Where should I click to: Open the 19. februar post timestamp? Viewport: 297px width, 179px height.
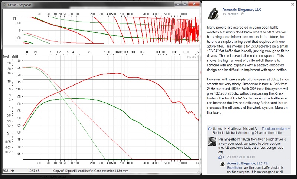tap(230, 14)
